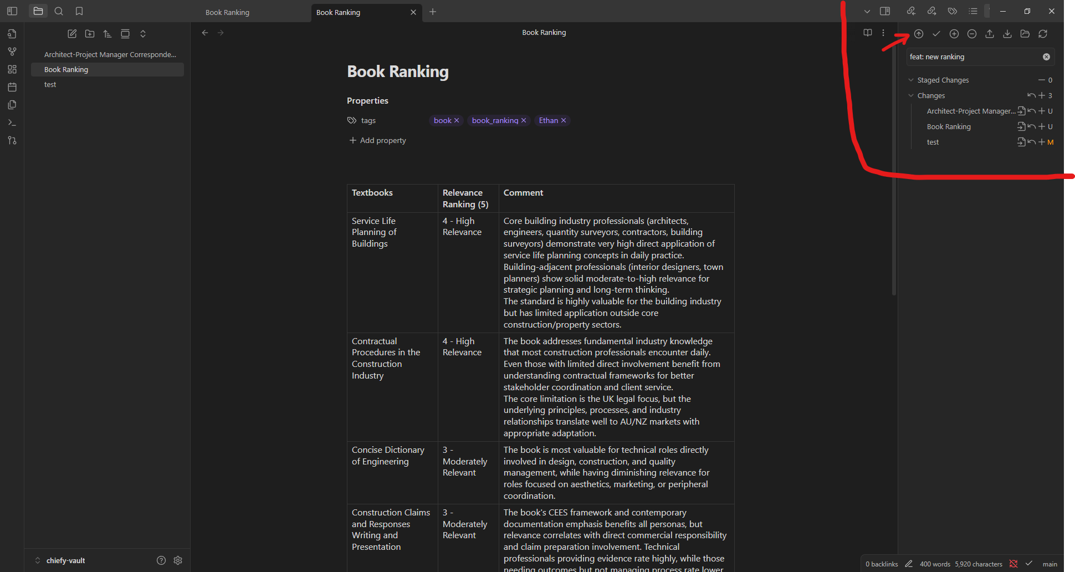Click Add property under Properties

click(377, 140)
